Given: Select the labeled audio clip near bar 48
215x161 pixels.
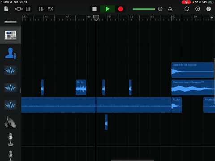Looking at the screenshot, I should tap(81, 87).
